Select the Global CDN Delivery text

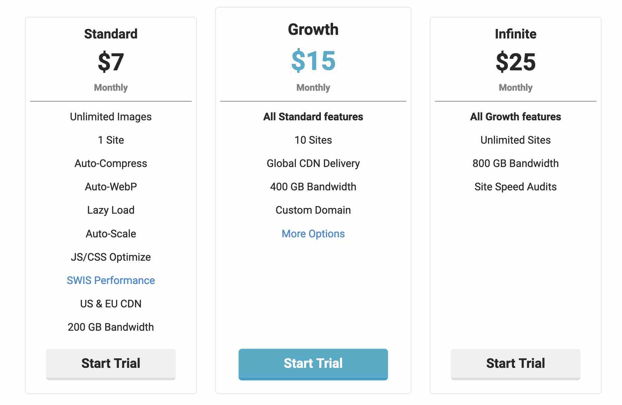click(x=313, y=163)
